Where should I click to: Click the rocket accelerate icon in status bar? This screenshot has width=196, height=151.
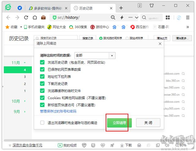click(112, 145)
